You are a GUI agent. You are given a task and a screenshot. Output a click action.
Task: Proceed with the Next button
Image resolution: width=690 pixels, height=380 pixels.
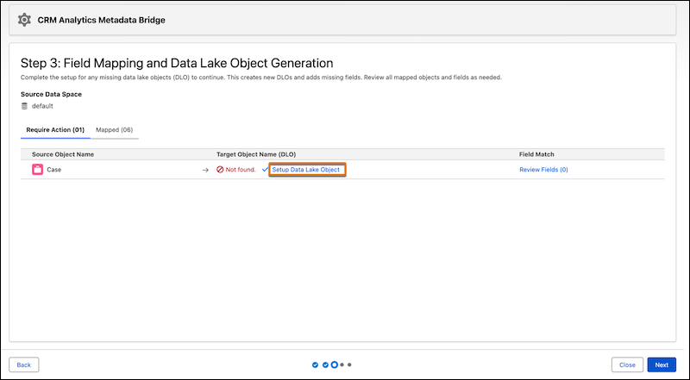click(662, 364)
